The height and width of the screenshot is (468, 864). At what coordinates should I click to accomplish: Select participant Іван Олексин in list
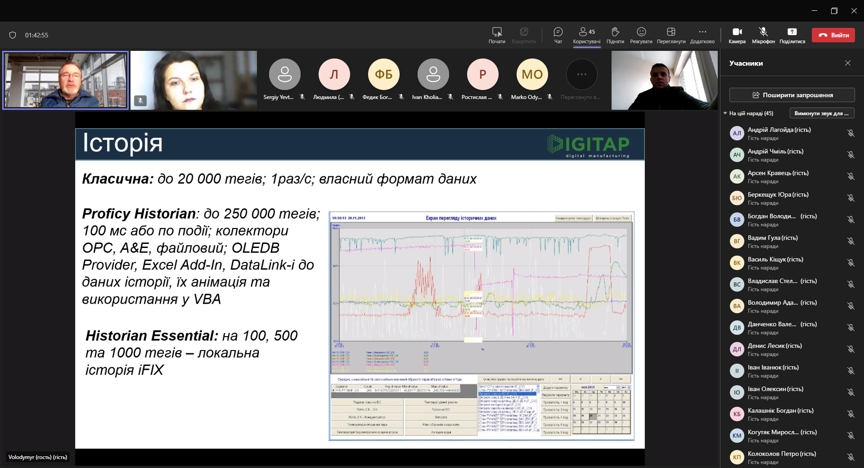coord(792,392)
